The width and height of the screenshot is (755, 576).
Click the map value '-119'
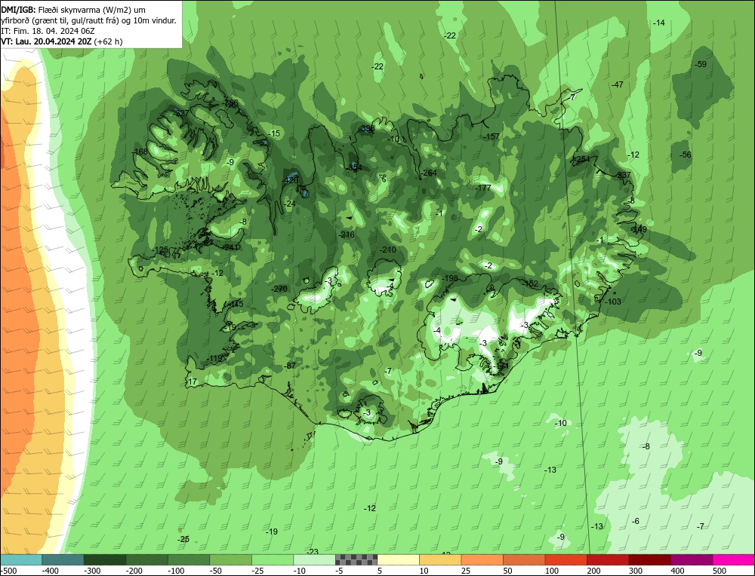(214, 358)
